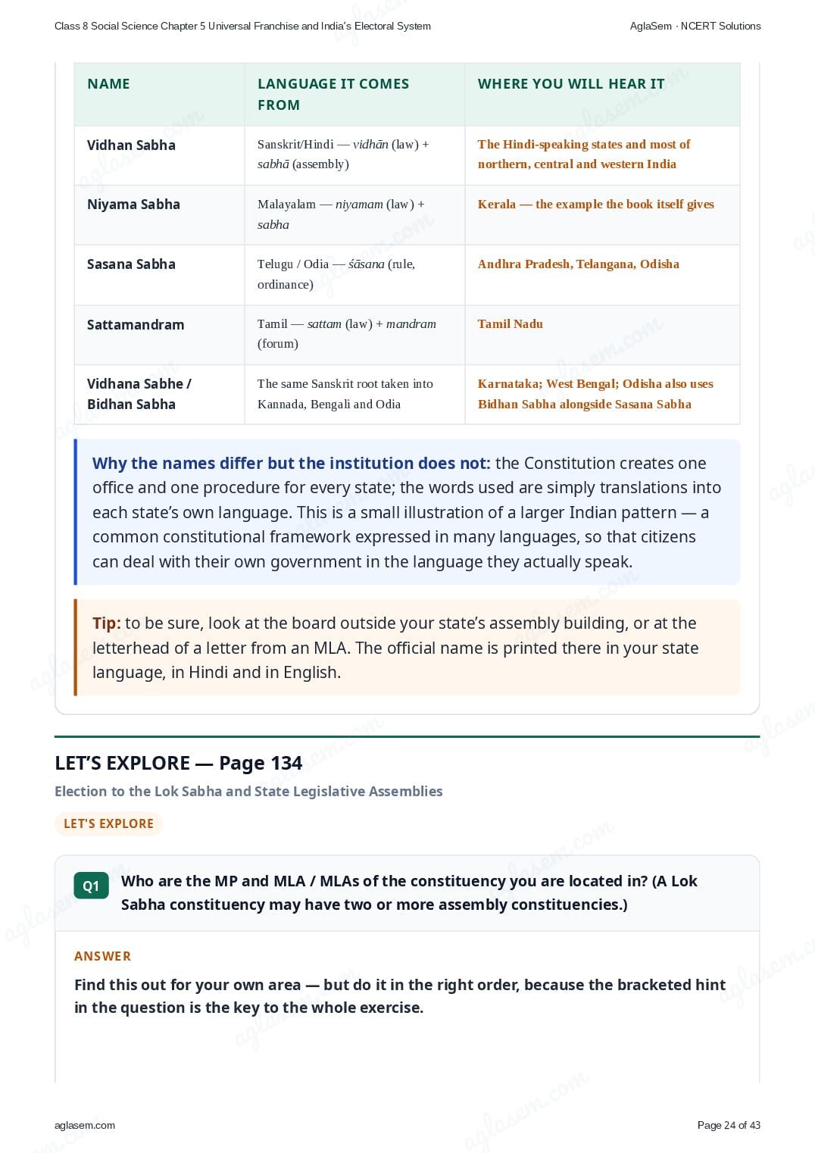
Task: Click the Vidhan Sabha row name
Action: [131, 145]
